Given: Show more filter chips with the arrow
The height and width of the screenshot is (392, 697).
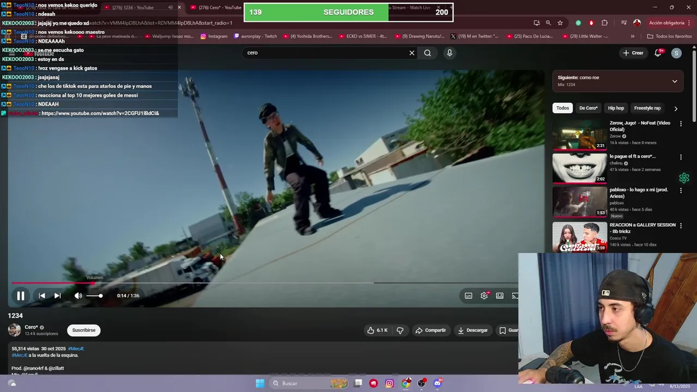Looking at the screenshot, I should 676,108.
